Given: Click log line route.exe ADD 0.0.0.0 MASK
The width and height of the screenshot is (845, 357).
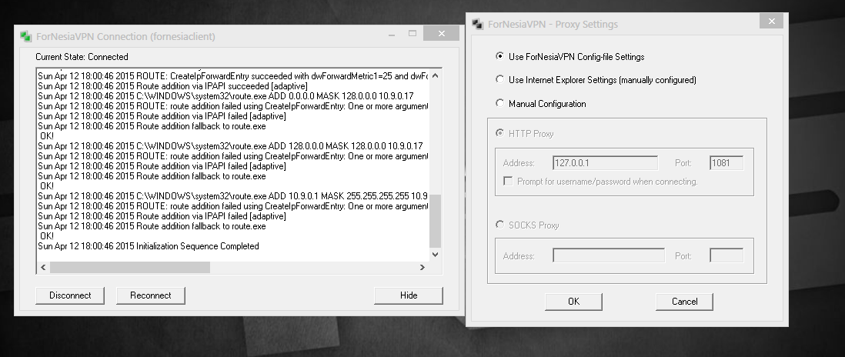Looking at the screenshot, I should [x=225, y=96].
